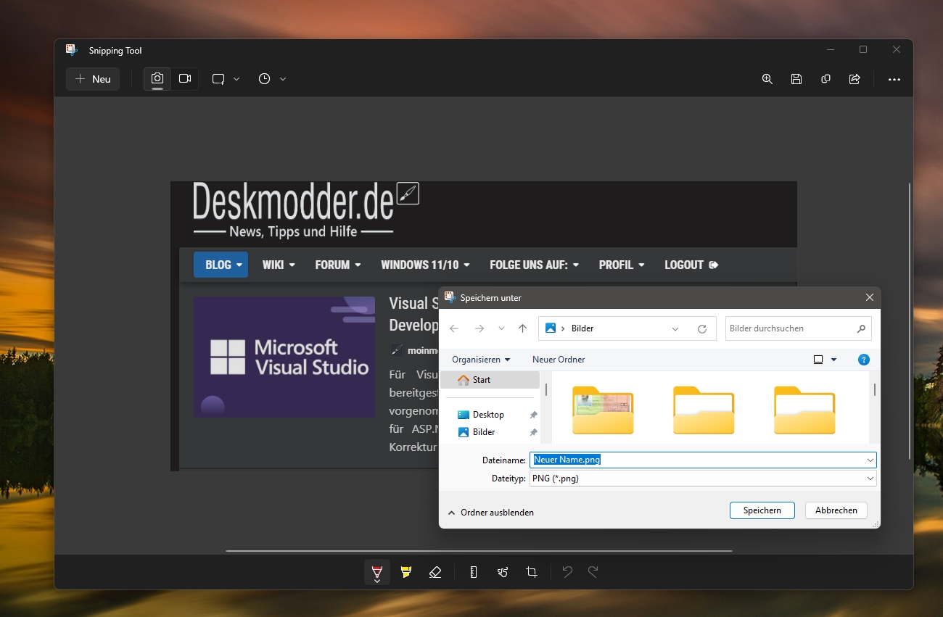Select Start in navigation pane
Viewport: 943px width, 617px height.
[490, 380]
